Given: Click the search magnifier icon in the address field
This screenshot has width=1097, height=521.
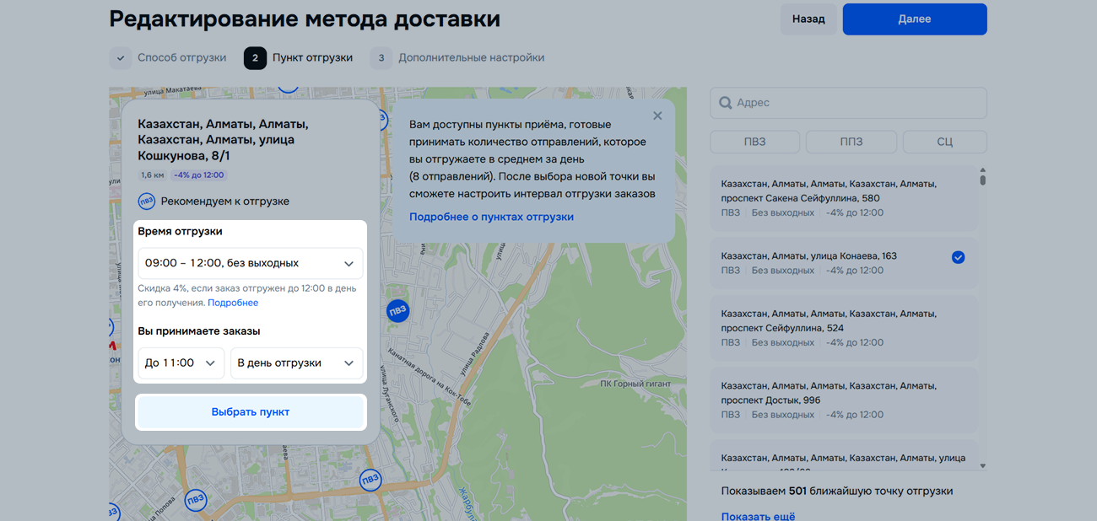Looking at the screenshot, I should [x=725, y=103].
